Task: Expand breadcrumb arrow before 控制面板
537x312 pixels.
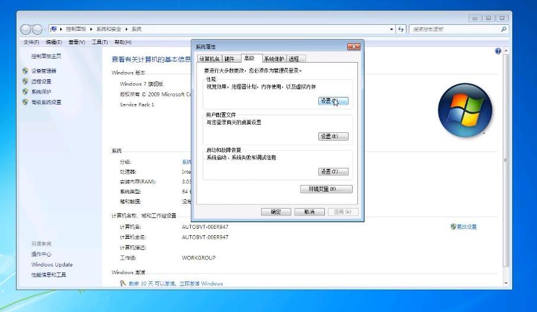Action: 61,29
